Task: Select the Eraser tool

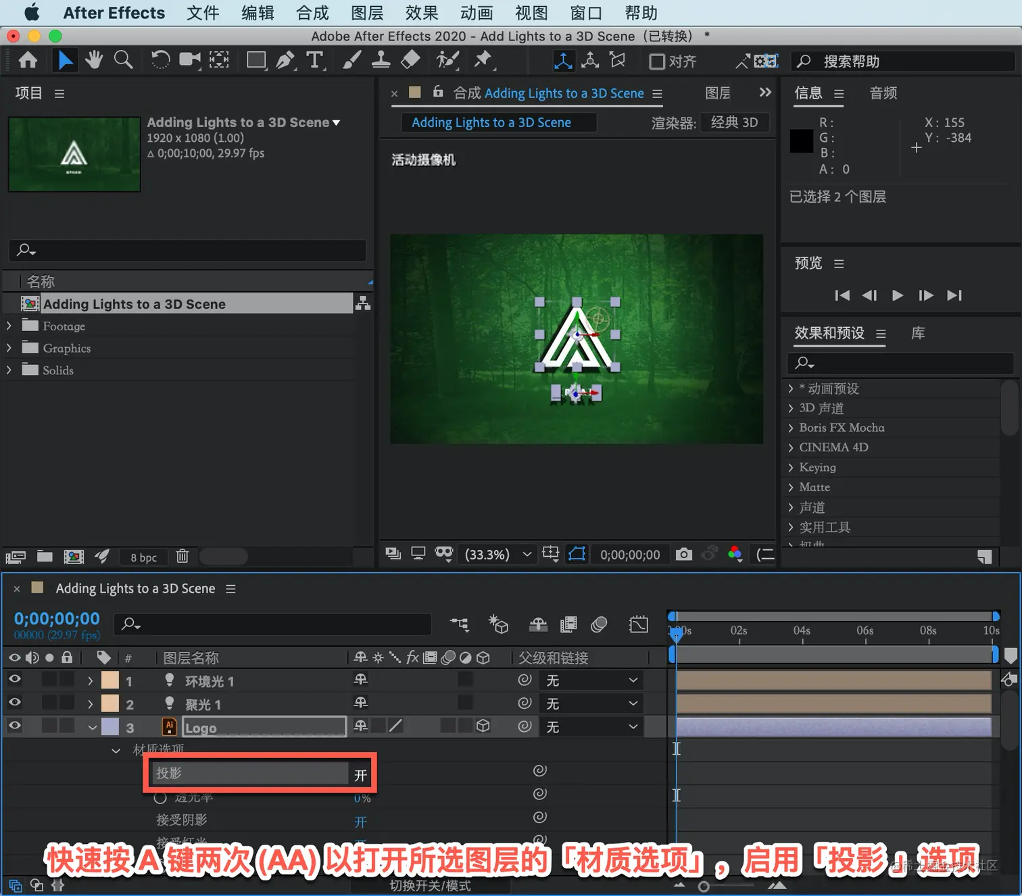Action: click(x=410, y=60)
